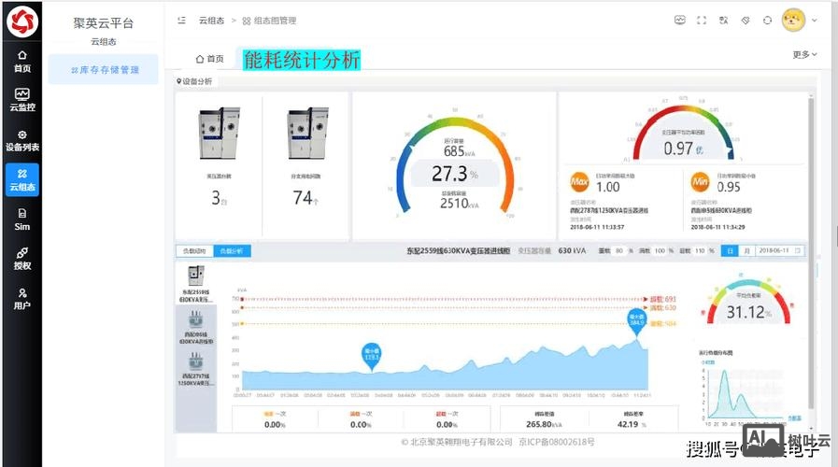Open 设备列表 in the sidebar
The height and width of the screenshot is (467, 838).
[x=22, y=140]
